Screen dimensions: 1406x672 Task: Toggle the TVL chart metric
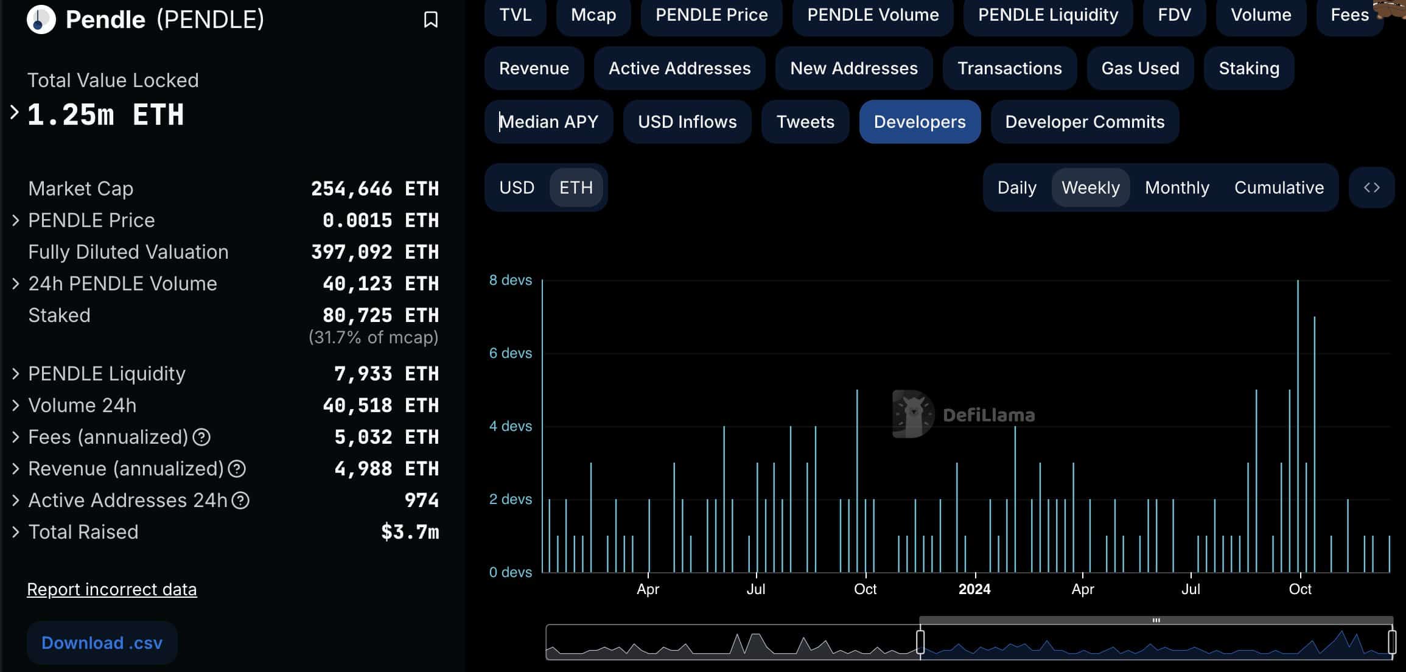pyautogui.click(x=516, y=15)
